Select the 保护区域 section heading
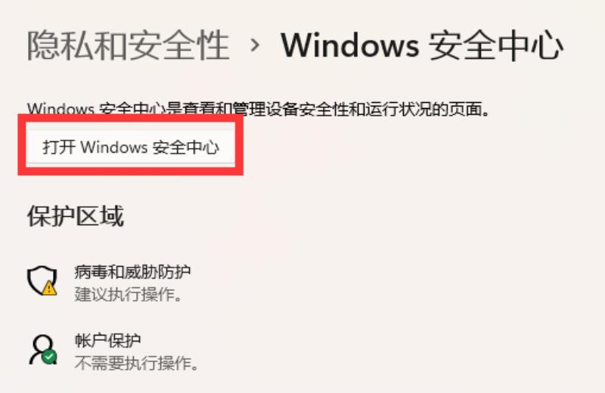The width and height of the screenshot is (605, 393). point(76,216)
